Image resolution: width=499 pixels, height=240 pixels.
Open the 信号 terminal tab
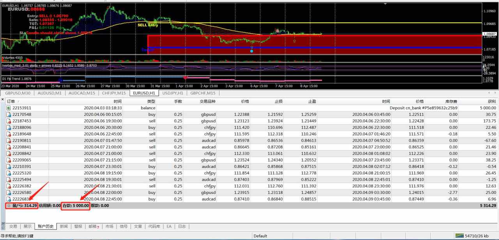click(x=124, y=226)
